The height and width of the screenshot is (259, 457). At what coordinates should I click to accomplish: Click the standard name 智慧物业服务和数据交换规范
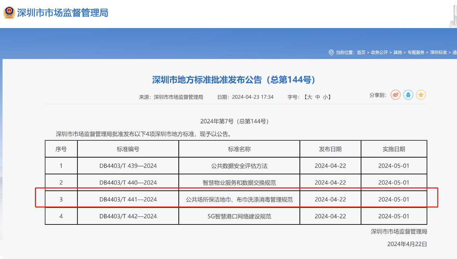[x=239, y=182]
